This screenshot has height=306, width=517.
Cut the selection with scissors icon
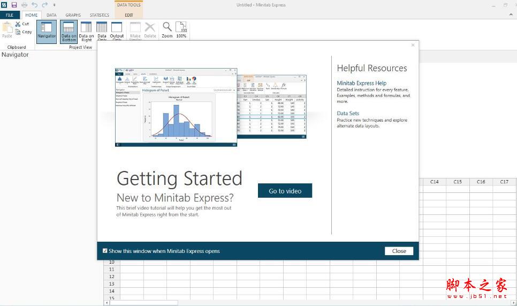click(x=22, y=24)
